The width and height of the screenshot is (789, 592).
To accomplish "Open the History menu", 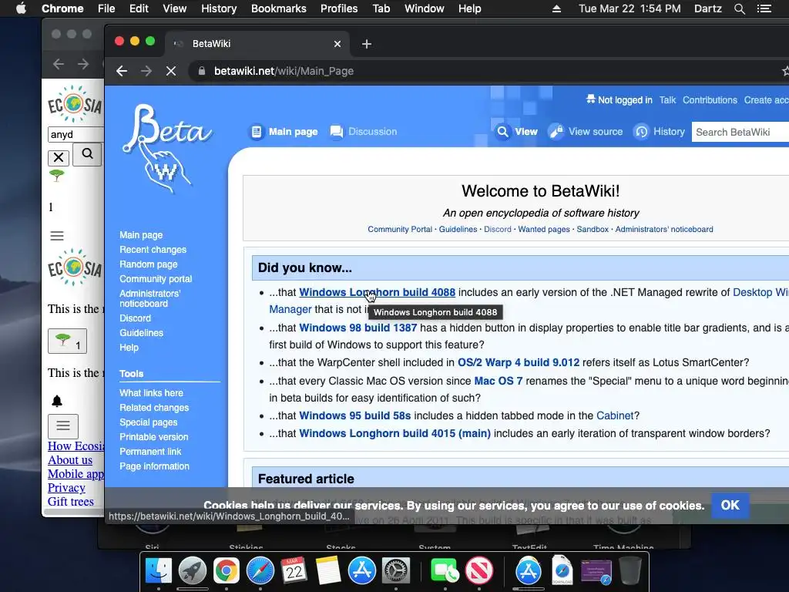I will [x=219, y=8].
